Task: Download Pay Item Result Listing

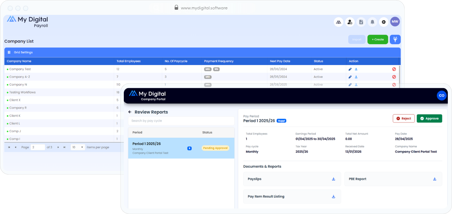Action: (x=333, y=197)
